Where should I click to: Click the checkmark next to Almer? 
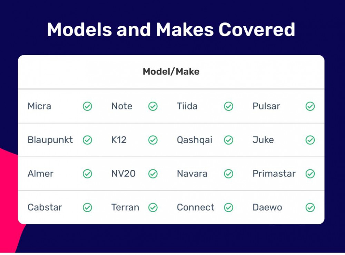tap(87, 174)
